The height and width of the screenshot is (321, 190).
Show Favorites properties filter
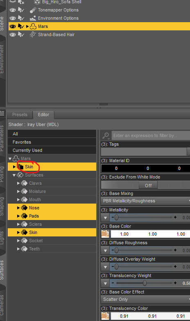(52, 142)
